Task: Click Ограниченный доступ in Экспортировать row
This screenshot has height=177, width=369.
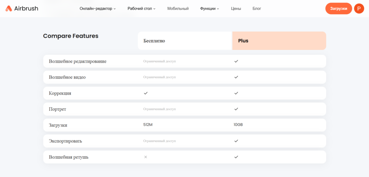Action: point(160,141)
